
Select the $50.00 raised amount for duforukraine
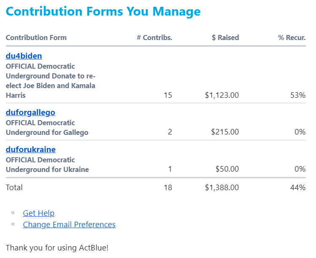[227, 169]
